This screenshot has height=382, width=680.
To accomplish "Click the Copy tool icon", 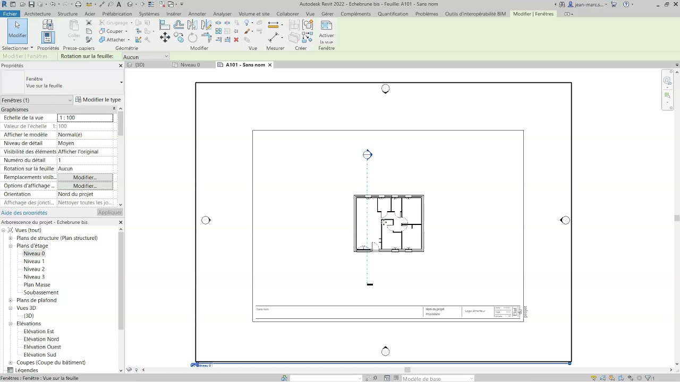I will 178,37.
